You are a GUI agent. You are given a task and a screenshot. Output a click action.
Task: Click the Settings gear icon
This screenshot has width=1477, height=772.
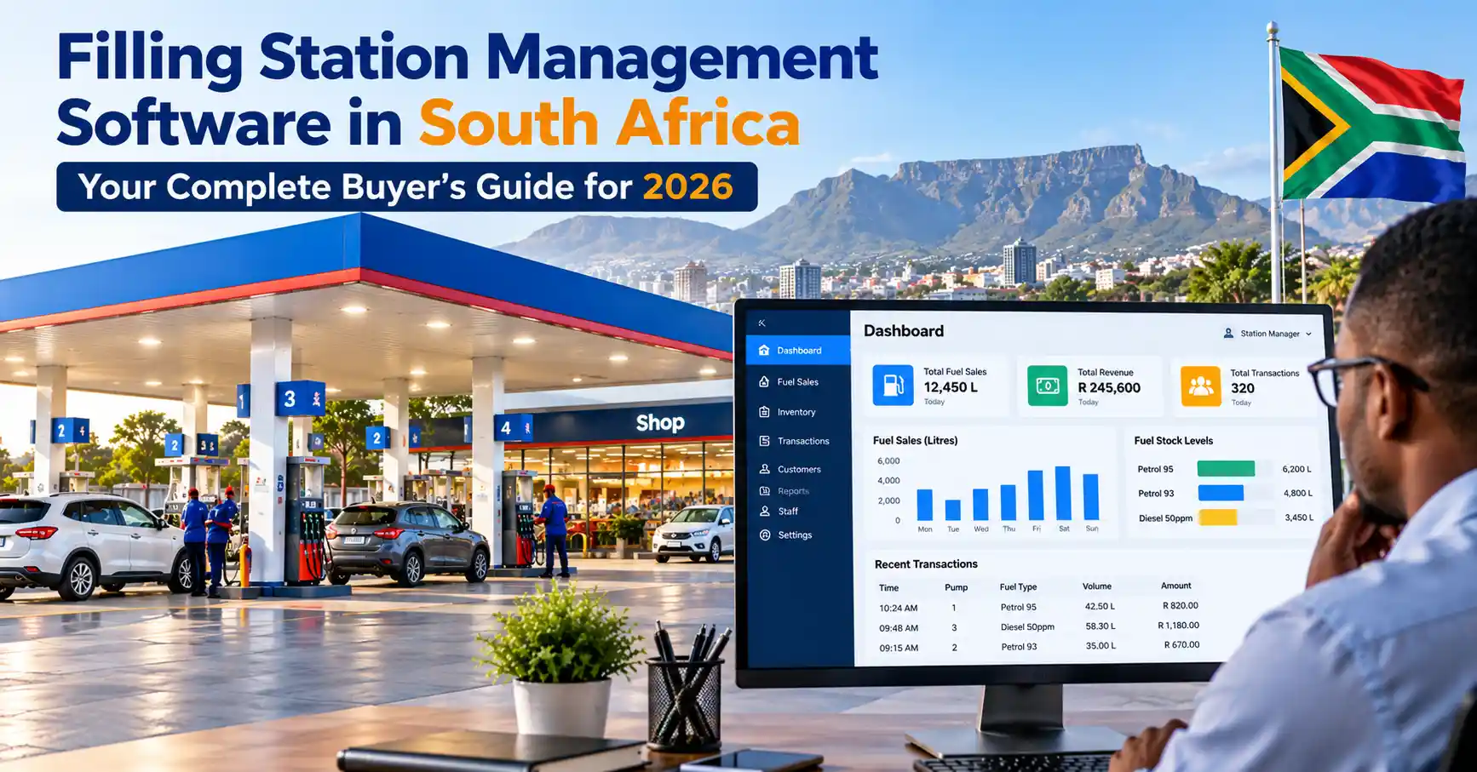pyautogui.click(x=764, y=535)
